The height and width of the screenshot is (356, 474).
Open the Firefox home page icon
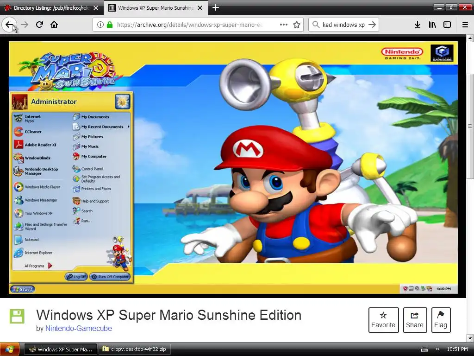pyautogui.click(x=54, y=25)
